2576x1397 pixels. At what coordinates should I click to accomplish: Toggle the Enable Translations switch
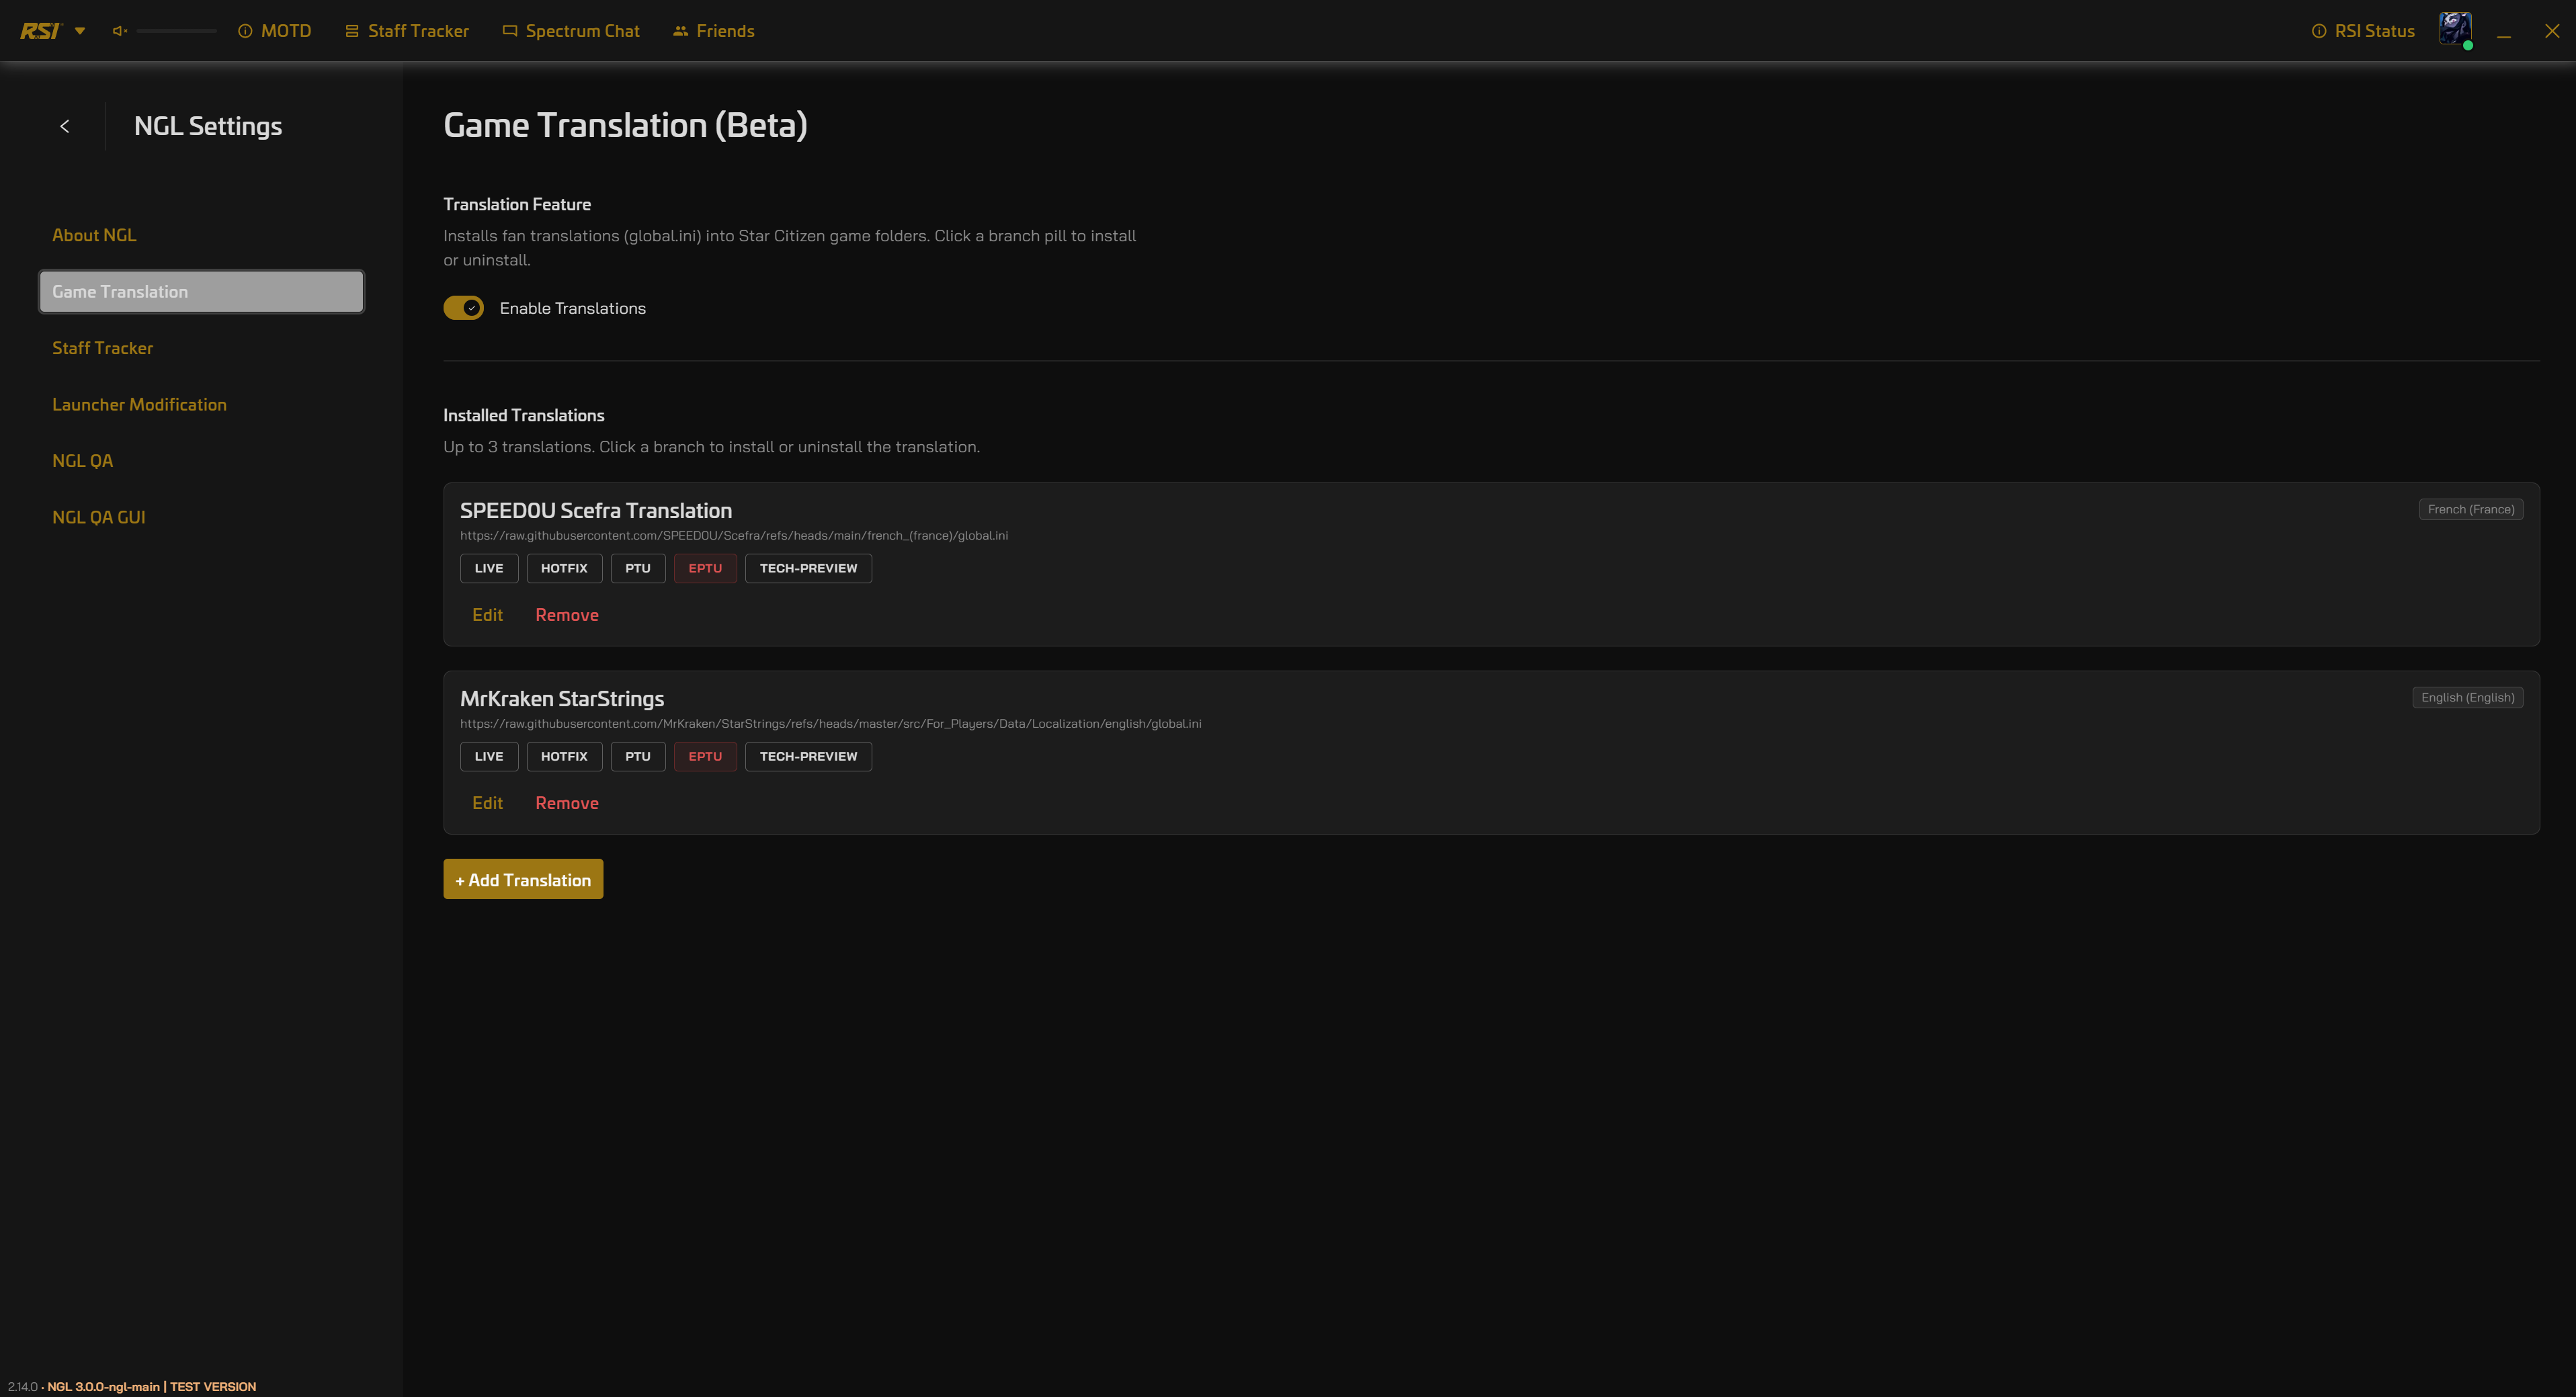(x=464, y=308)
